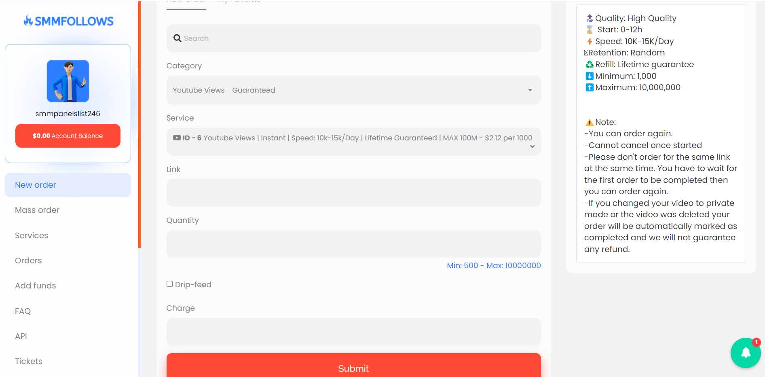The width and height of the screenshot is (765, 377).
Task: Enable the Drip-feed checkbox
Action: pyautogui.click(x=170, y=284)
